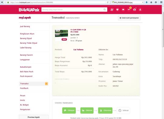Open the envelope messages icon in header

[x=123, y=10]
